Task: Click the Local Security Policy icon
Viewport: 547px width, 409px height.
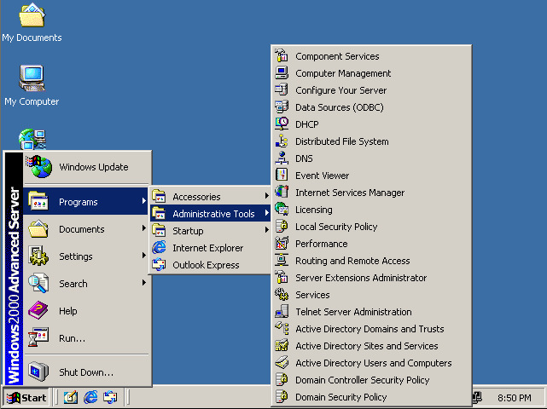Action: (x=282, y=227)
